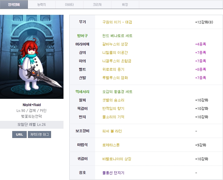The height and width of the screenshot is (180, 223).
Task: Open necklace item 반짝임의 향기
Action: 113,108
